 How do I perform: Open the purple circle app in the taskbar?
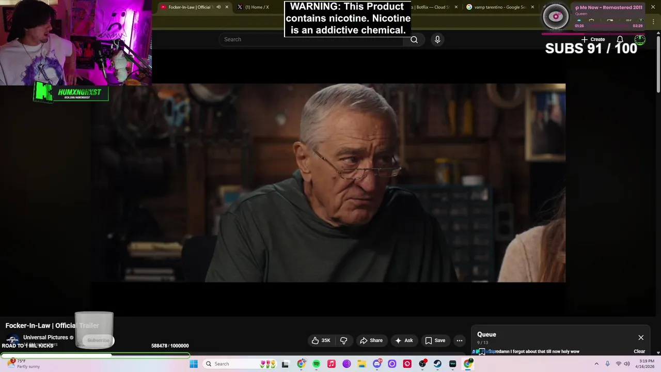[x=392, y=364]
